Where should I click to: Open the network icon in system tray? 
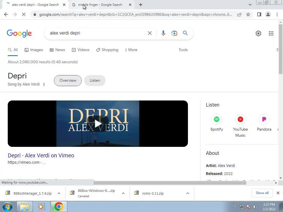(x=242, y=207)
